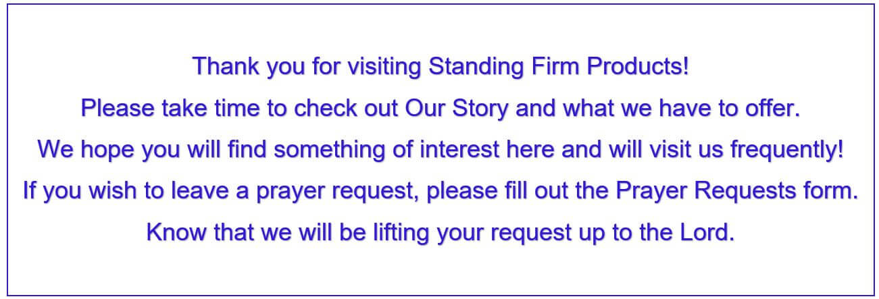
Task: Click the blue border of the welcome box
Action: [440, 5]
